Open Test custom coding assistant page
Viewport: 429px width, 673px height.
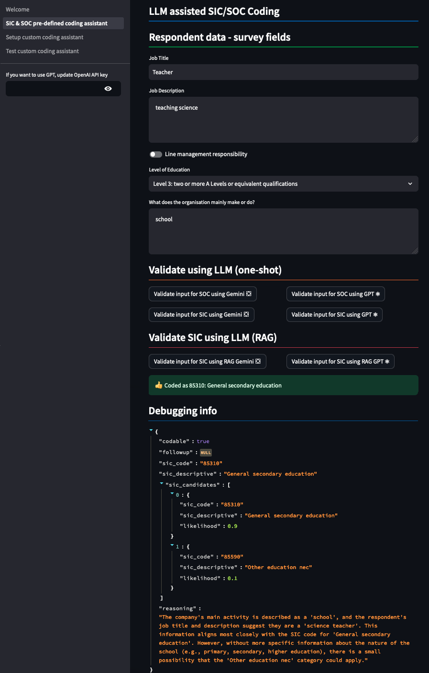coord(42,51)
